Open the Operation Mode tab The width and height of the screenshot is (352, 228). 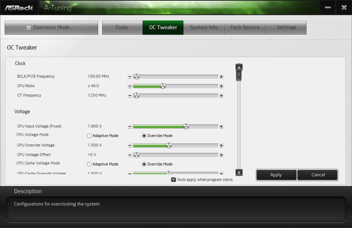click(51, 27)
